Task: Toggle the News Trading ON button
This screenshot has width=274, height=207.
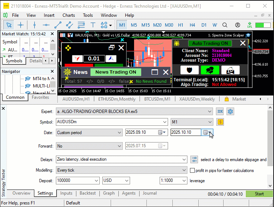Action: [x=115, y=72]
